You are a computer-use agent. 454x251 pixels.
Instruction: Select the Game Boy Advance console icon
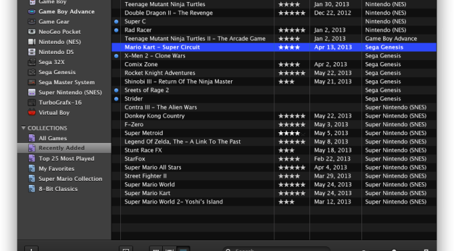tap(32, 11)
